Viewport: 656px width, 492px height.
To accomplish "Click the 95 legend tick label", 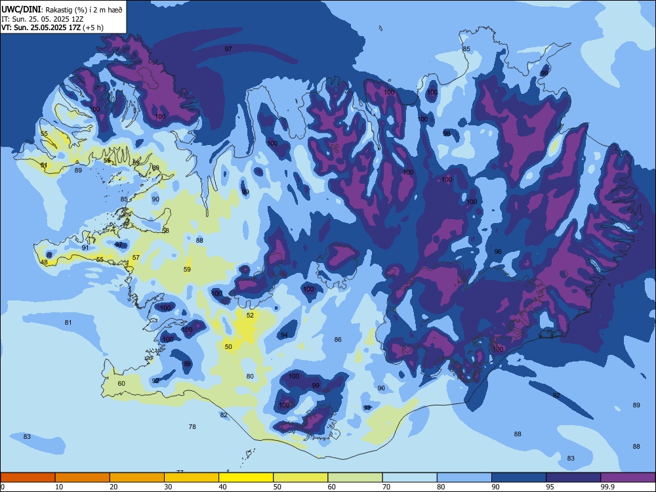I will pyautogui.click(x=550, y=487).
